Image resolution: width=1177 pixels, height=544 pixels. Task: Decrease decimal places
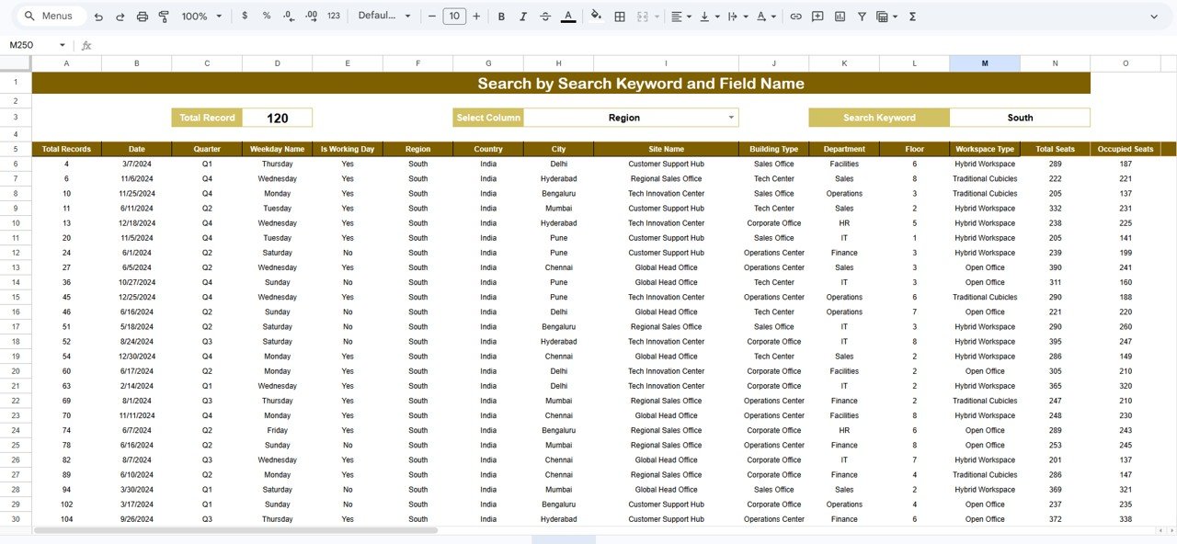point(287,16)
